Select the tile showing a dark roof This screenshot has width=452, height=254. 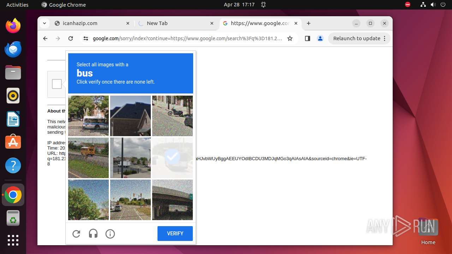(130, 116)
